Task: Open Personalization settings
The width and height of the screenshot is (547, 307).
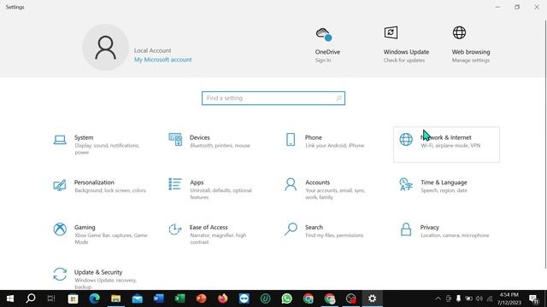Action: point(100,189)
